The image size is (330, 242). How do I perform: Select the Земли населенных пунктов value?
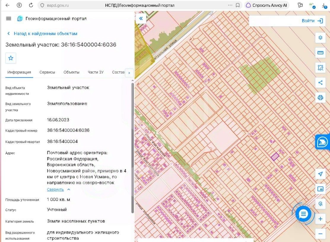point(76,221)
